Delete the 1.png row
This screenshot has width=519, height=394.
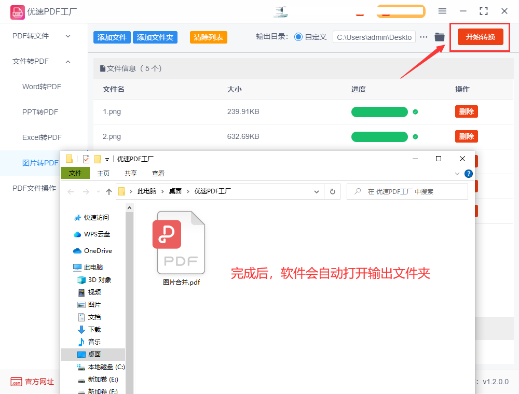467,112
